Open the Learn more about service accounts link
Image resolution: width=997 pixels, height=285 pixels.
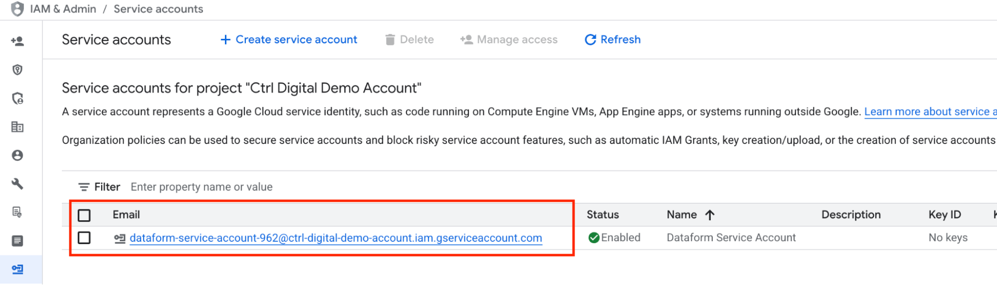click(930, 112)
